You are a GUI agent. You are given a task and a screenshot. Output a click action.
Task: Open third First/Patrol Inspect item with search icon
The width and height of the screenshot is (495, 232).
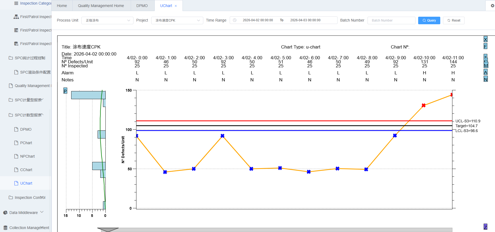coord(33,44)
